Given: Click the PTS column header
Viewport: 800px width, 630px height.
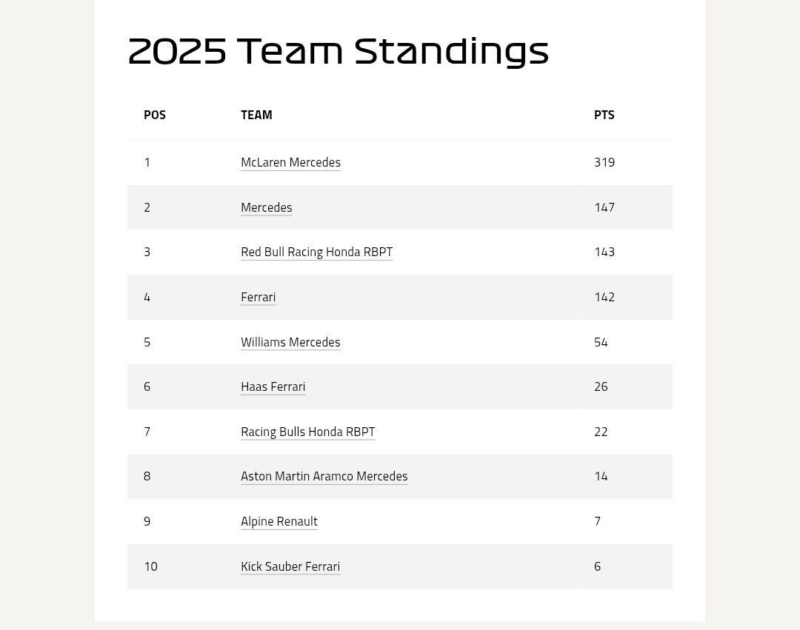Looking at the screenshot, I should (x=604, y=115).
